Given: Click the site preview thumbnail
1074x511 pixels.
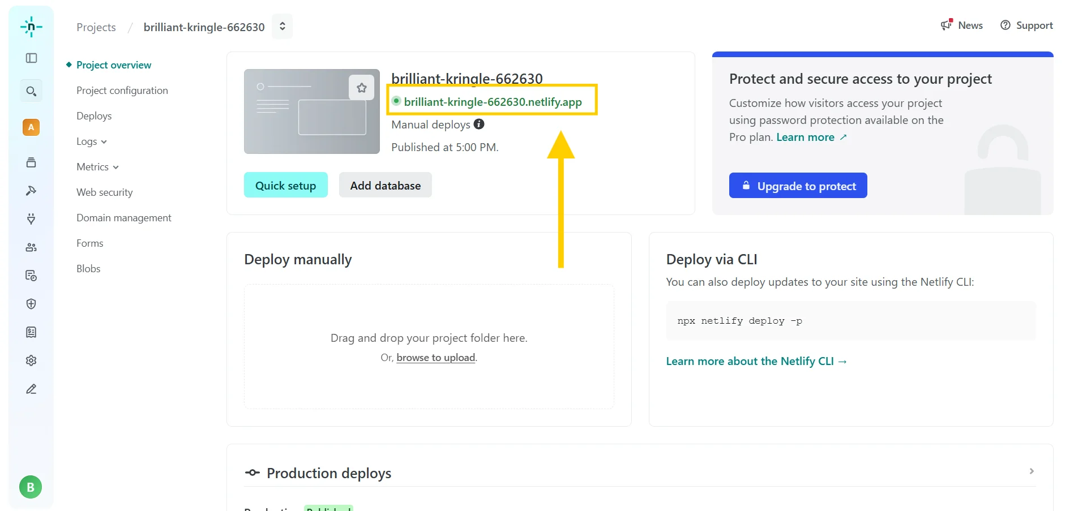Looking at the screenshot, I should [x=312, y=111].
